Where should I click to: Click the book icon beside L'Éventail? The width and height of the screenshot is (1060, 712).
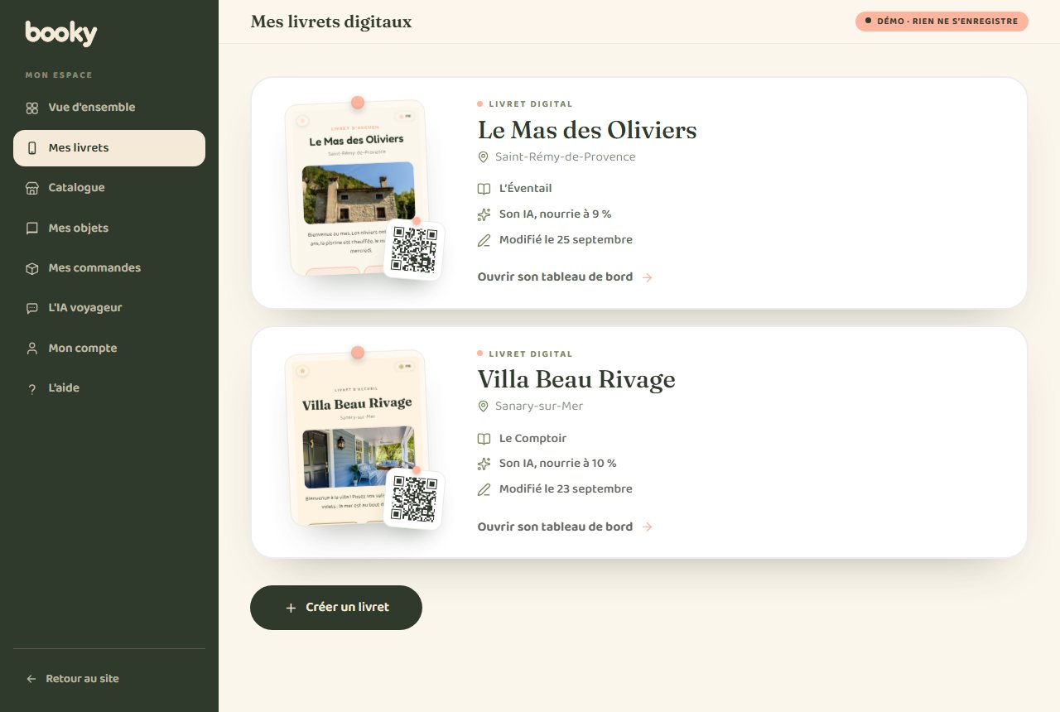pyautogui.click(x=484, y=189)
